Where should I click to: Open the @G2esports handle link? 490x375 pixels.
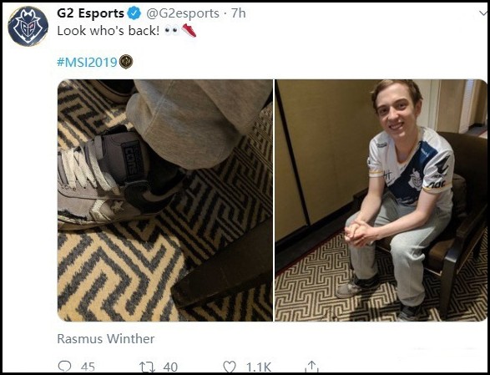click(x=183, y=13)
